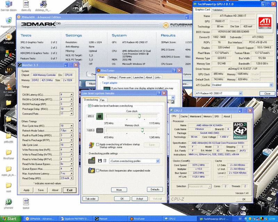Screen dimensions: 278x222
Task: Click the Futuremark logo in 3DMark06
Action: (x=178, y=25)
